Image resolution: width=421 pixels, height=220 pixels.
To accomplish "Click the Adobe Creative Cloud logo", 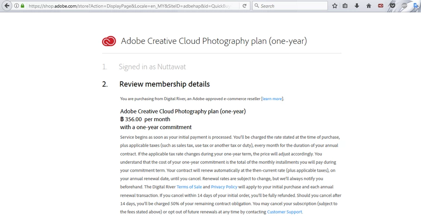I will (x=109, y=41).
